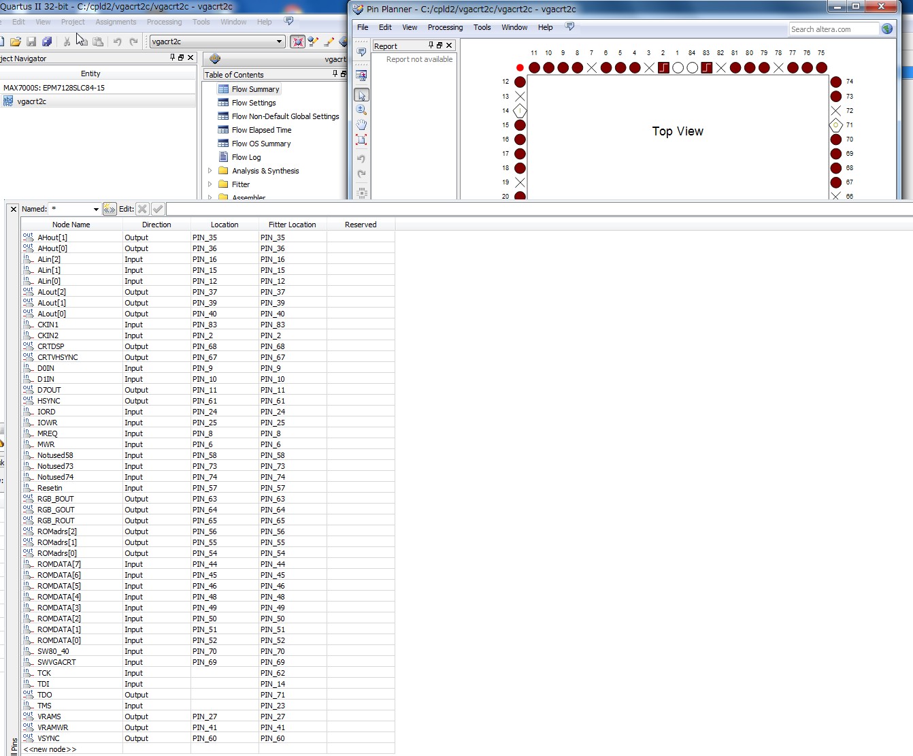Expand the Fitter folder
This screenshot has height=756, width=913.
[x=210, y=184]
